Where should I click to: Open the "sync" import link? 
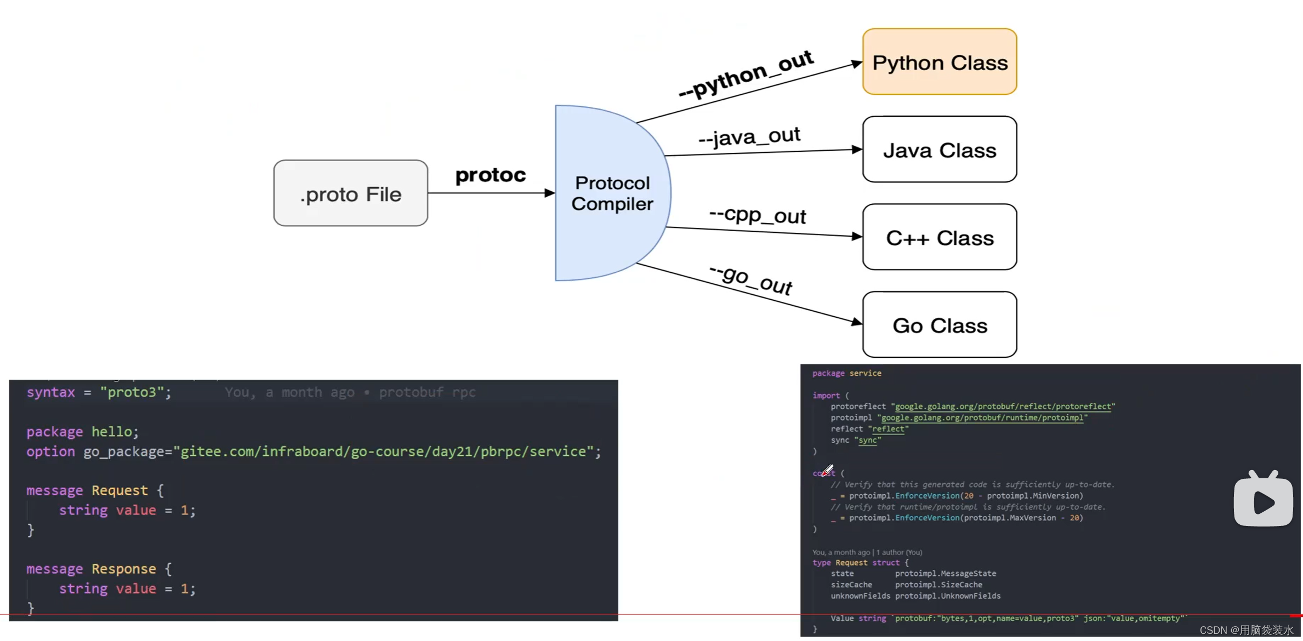tap(868, 440)
